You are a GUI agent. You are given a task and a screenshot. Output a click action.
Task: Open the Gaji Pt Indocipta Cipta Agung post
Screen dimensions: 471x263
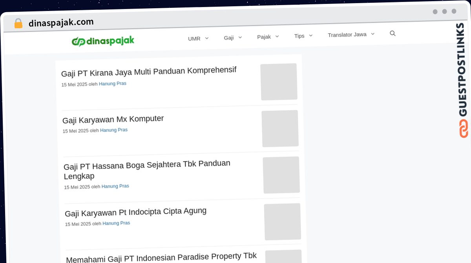pyautogui.click(x=135, y=211)
